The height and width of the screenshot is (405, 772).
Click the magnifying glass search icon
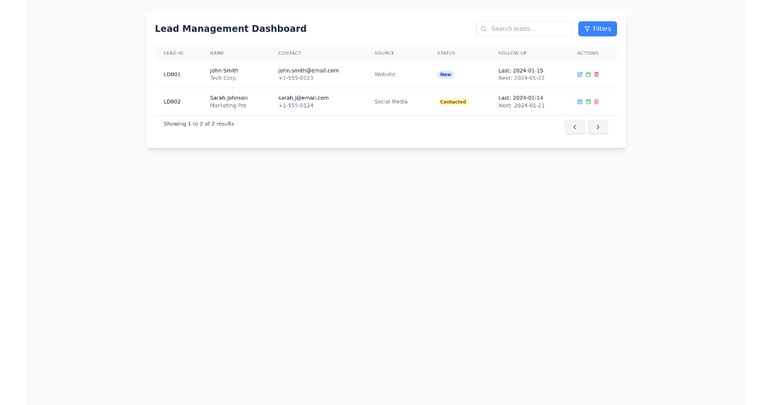click(x=483, y=28)
